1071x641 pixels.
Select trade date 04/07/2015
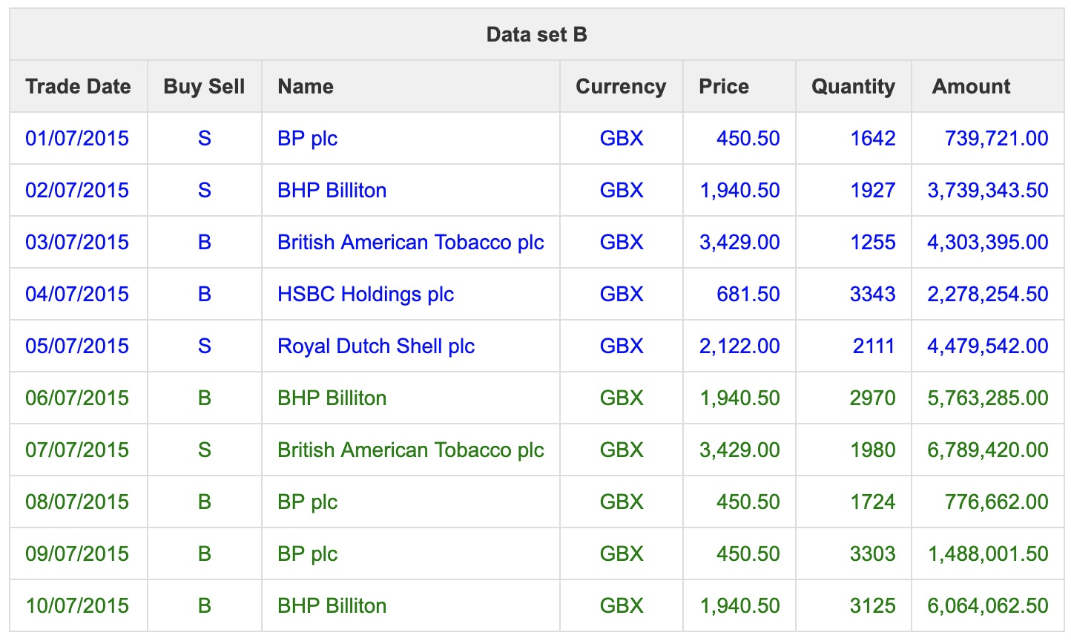point(77,295)
